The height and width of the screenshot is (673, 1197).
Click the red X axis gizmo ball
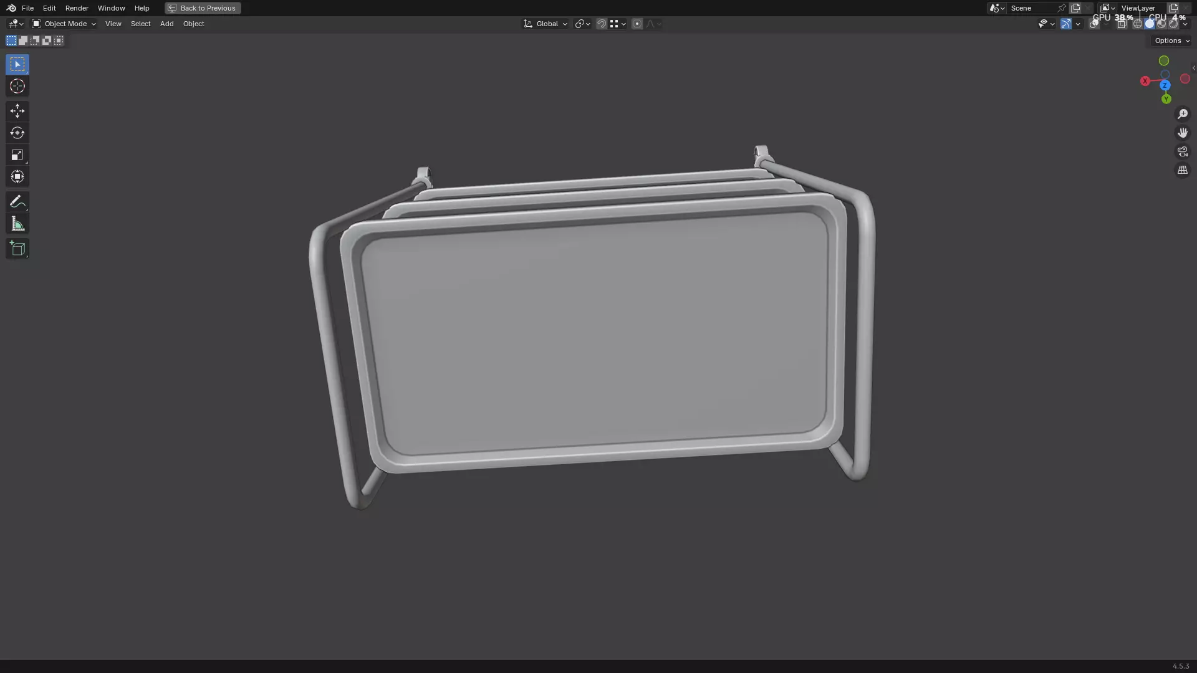point(1145,81)
